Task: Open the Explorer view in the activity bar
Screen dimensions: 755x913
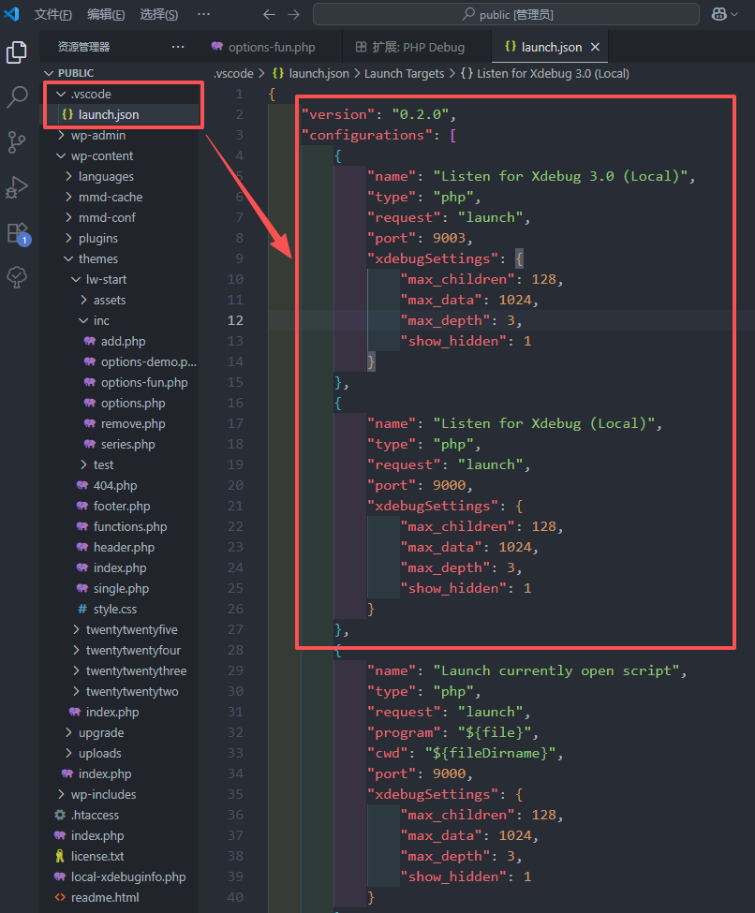Action: point(16,53)
